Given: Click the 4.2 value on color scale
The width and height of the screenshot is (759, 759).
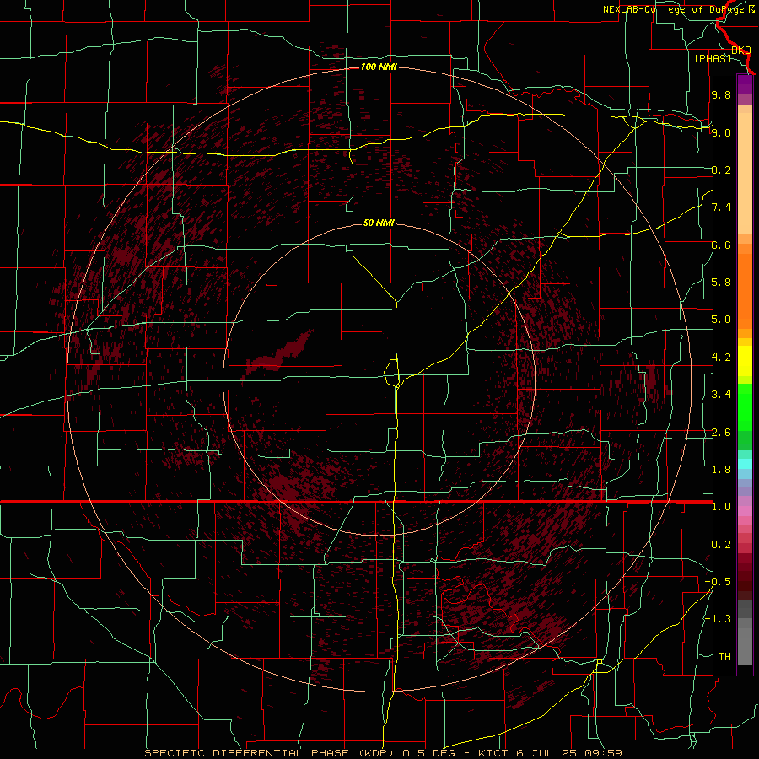Looking at the screenshot, I should (x=721, y=358).
